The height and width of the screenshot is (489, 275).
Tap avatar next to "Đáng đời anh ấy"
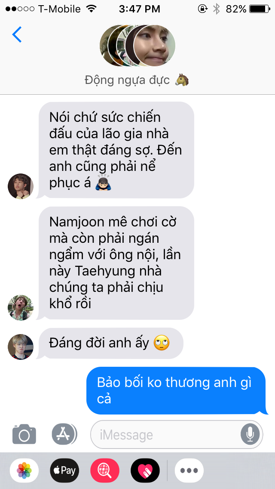coord(21,347)
